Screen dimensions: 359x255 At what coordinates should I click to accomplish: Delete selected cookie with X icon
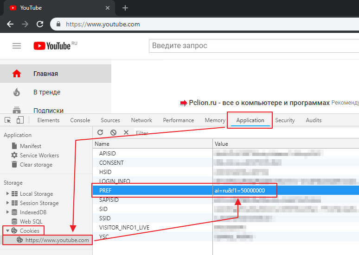(x=126, y=132)
